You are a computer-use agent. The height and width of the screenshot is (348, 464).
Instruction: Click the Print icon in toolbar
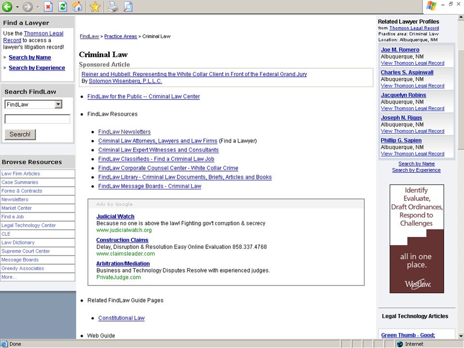(x=113, y=6)
